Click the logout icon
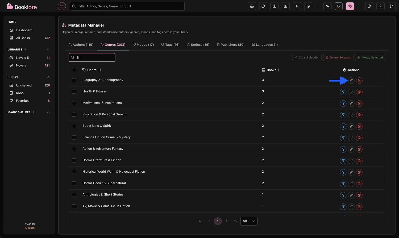 [x=392, y=6]
